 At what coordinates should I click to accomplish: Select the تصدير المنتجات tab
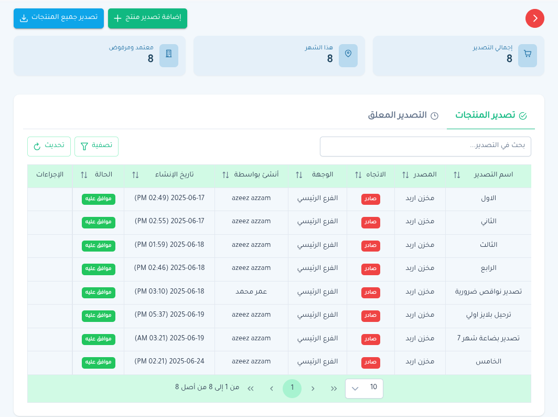490,115
